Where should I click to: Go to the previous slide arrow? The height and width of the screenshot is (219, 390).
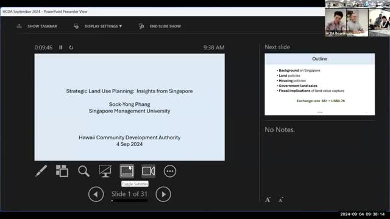coord(96,194)
